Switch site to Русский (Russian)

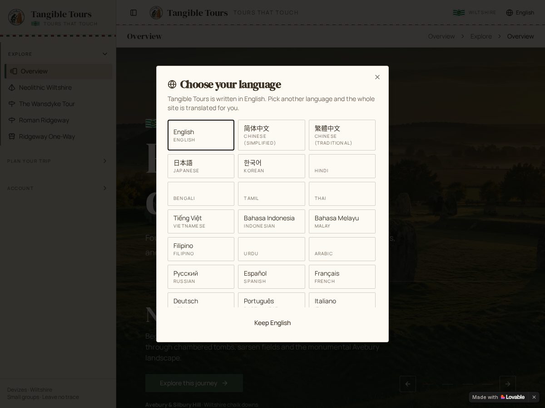pyautogui.click(x=201, y=277)
